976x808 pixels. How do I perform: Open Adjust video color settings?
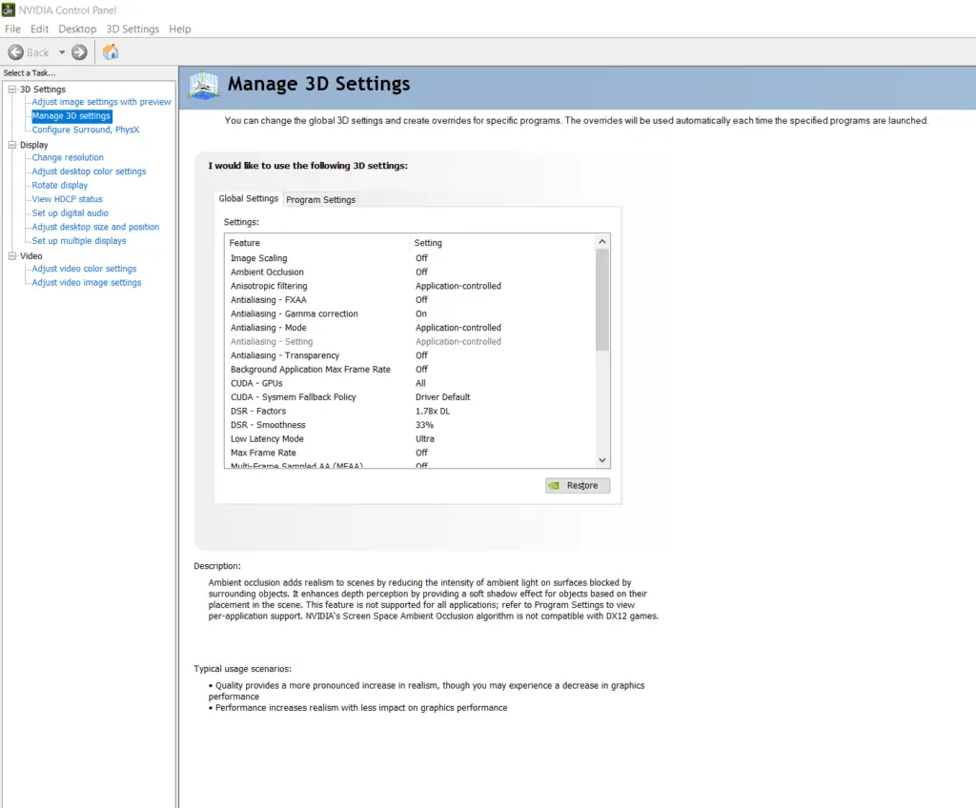84,269
